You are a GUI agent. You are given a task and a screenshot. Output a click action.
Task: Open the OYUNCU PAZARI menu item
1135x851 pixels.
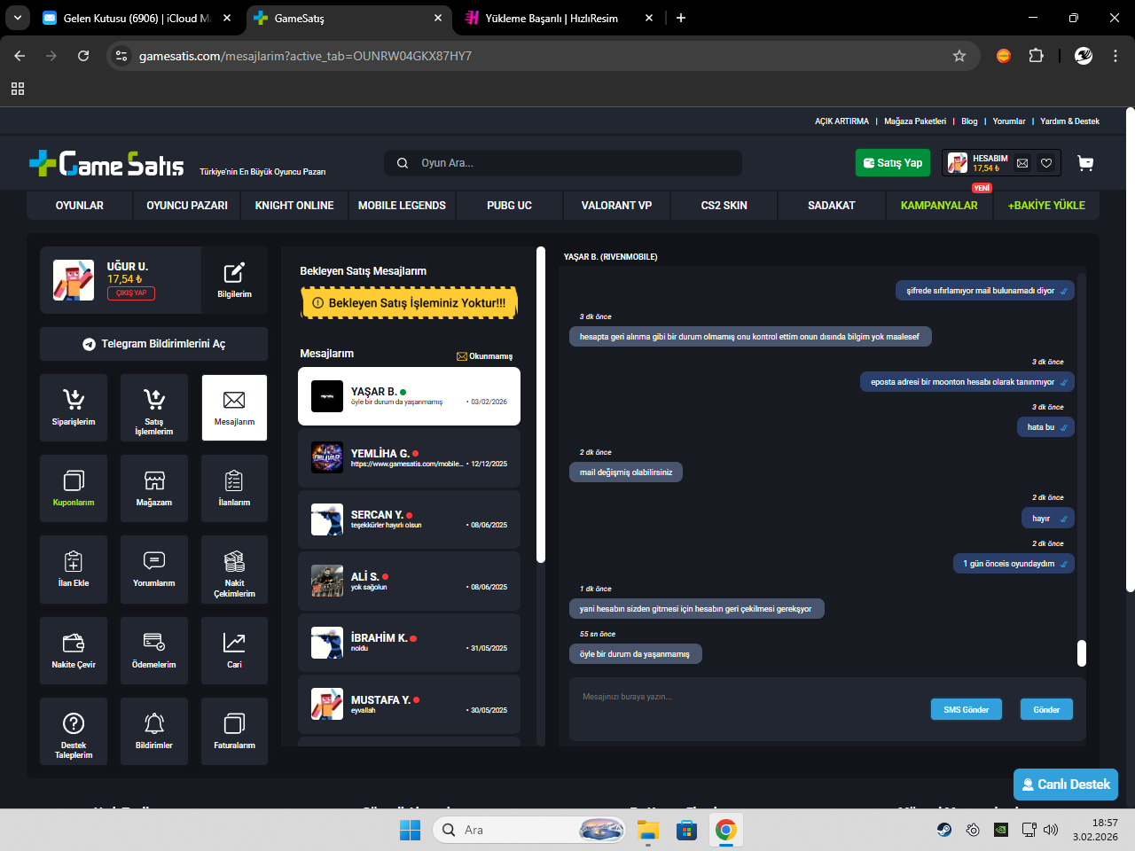tap(187, 205)
